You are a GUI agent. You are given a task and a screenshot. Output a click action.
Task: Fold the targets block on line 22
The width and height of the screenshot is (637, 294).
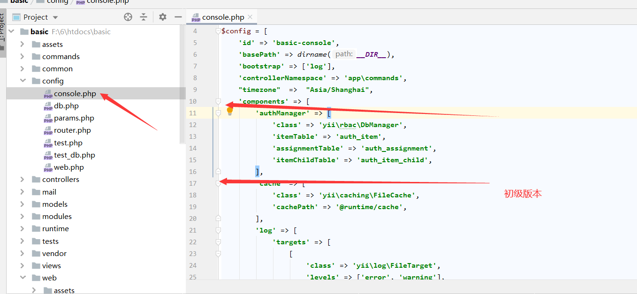click(218, 242)
